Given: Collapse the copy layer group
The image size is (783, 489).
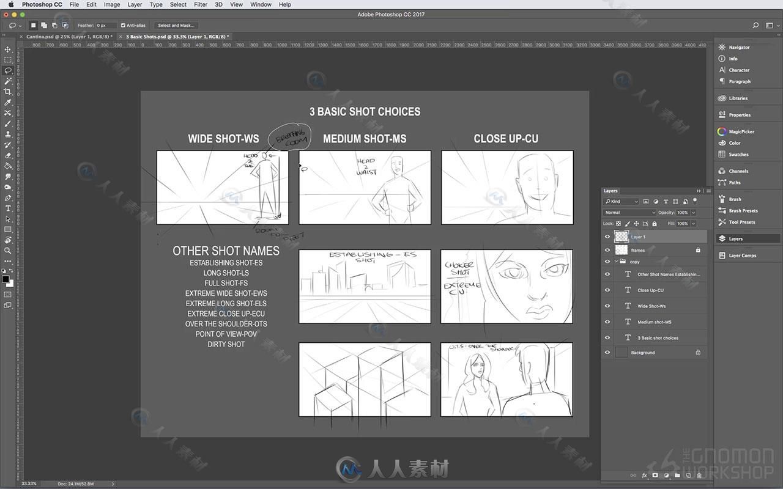Looking at the screenshot, I should coord(616,262).
